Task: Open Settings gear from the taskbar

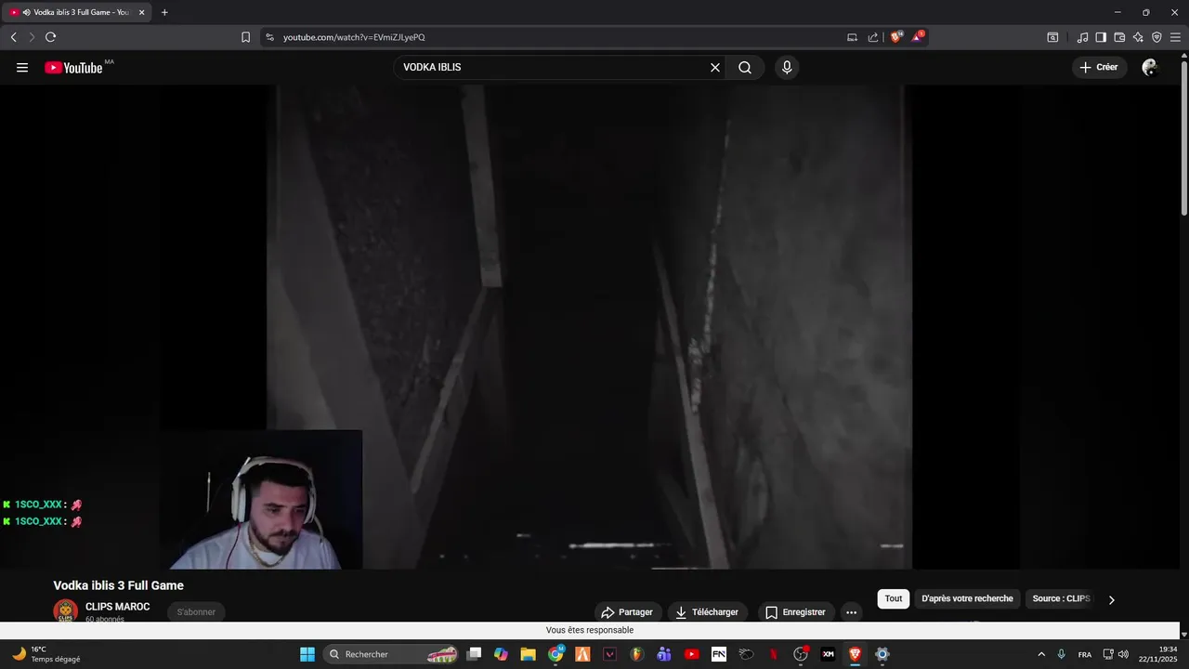Action: 882,654
